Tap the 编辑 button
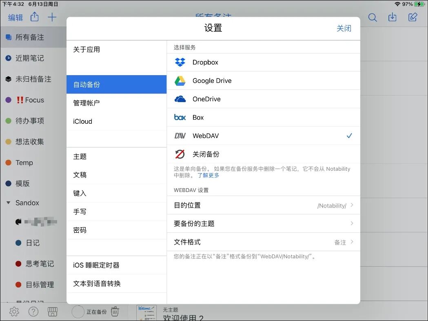Viewport: 428px width, 321px height. pos(16,18)
